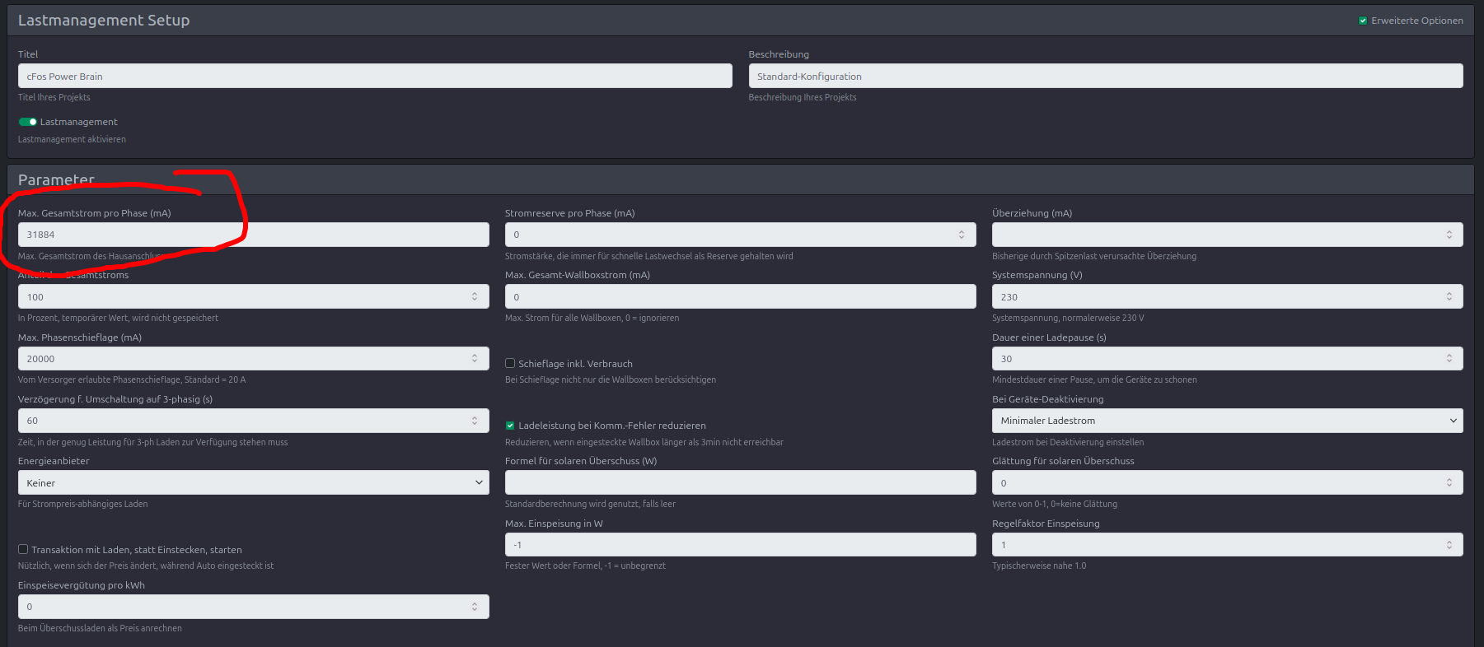Click stepper arrows in Stromreserve pro Phase
The height and width of the screenshot is (647, 1484).
click(961, 235)
